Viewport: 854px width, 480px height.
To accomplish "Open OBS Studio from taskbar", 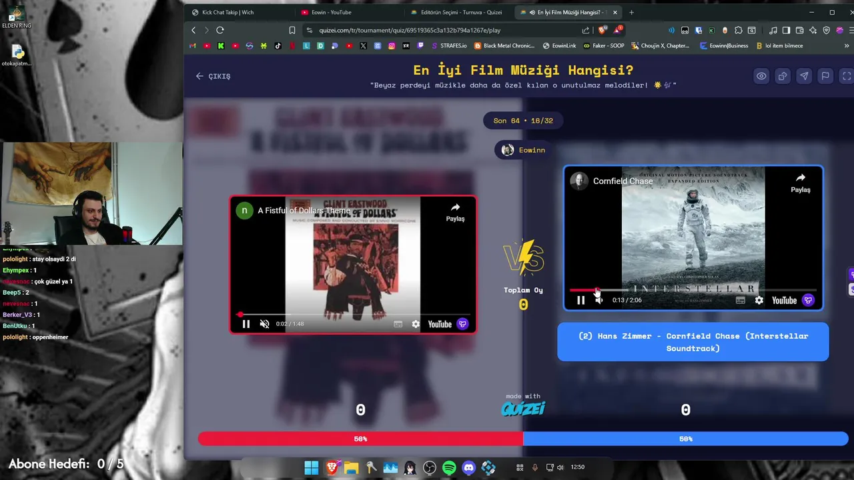I will (x=430, y=467).
